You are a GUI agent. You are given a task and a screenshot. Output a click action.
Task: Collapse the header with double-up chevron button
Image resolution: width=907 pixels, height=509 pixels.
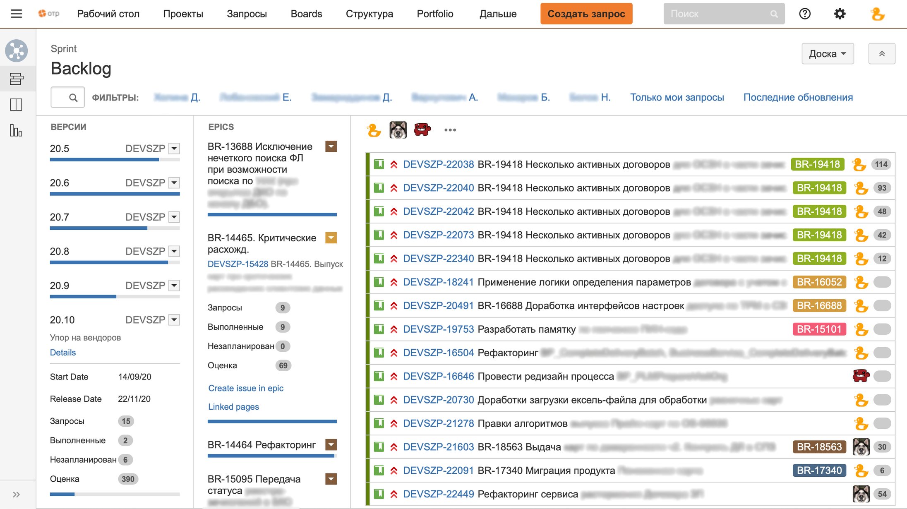tap(882, 53)
